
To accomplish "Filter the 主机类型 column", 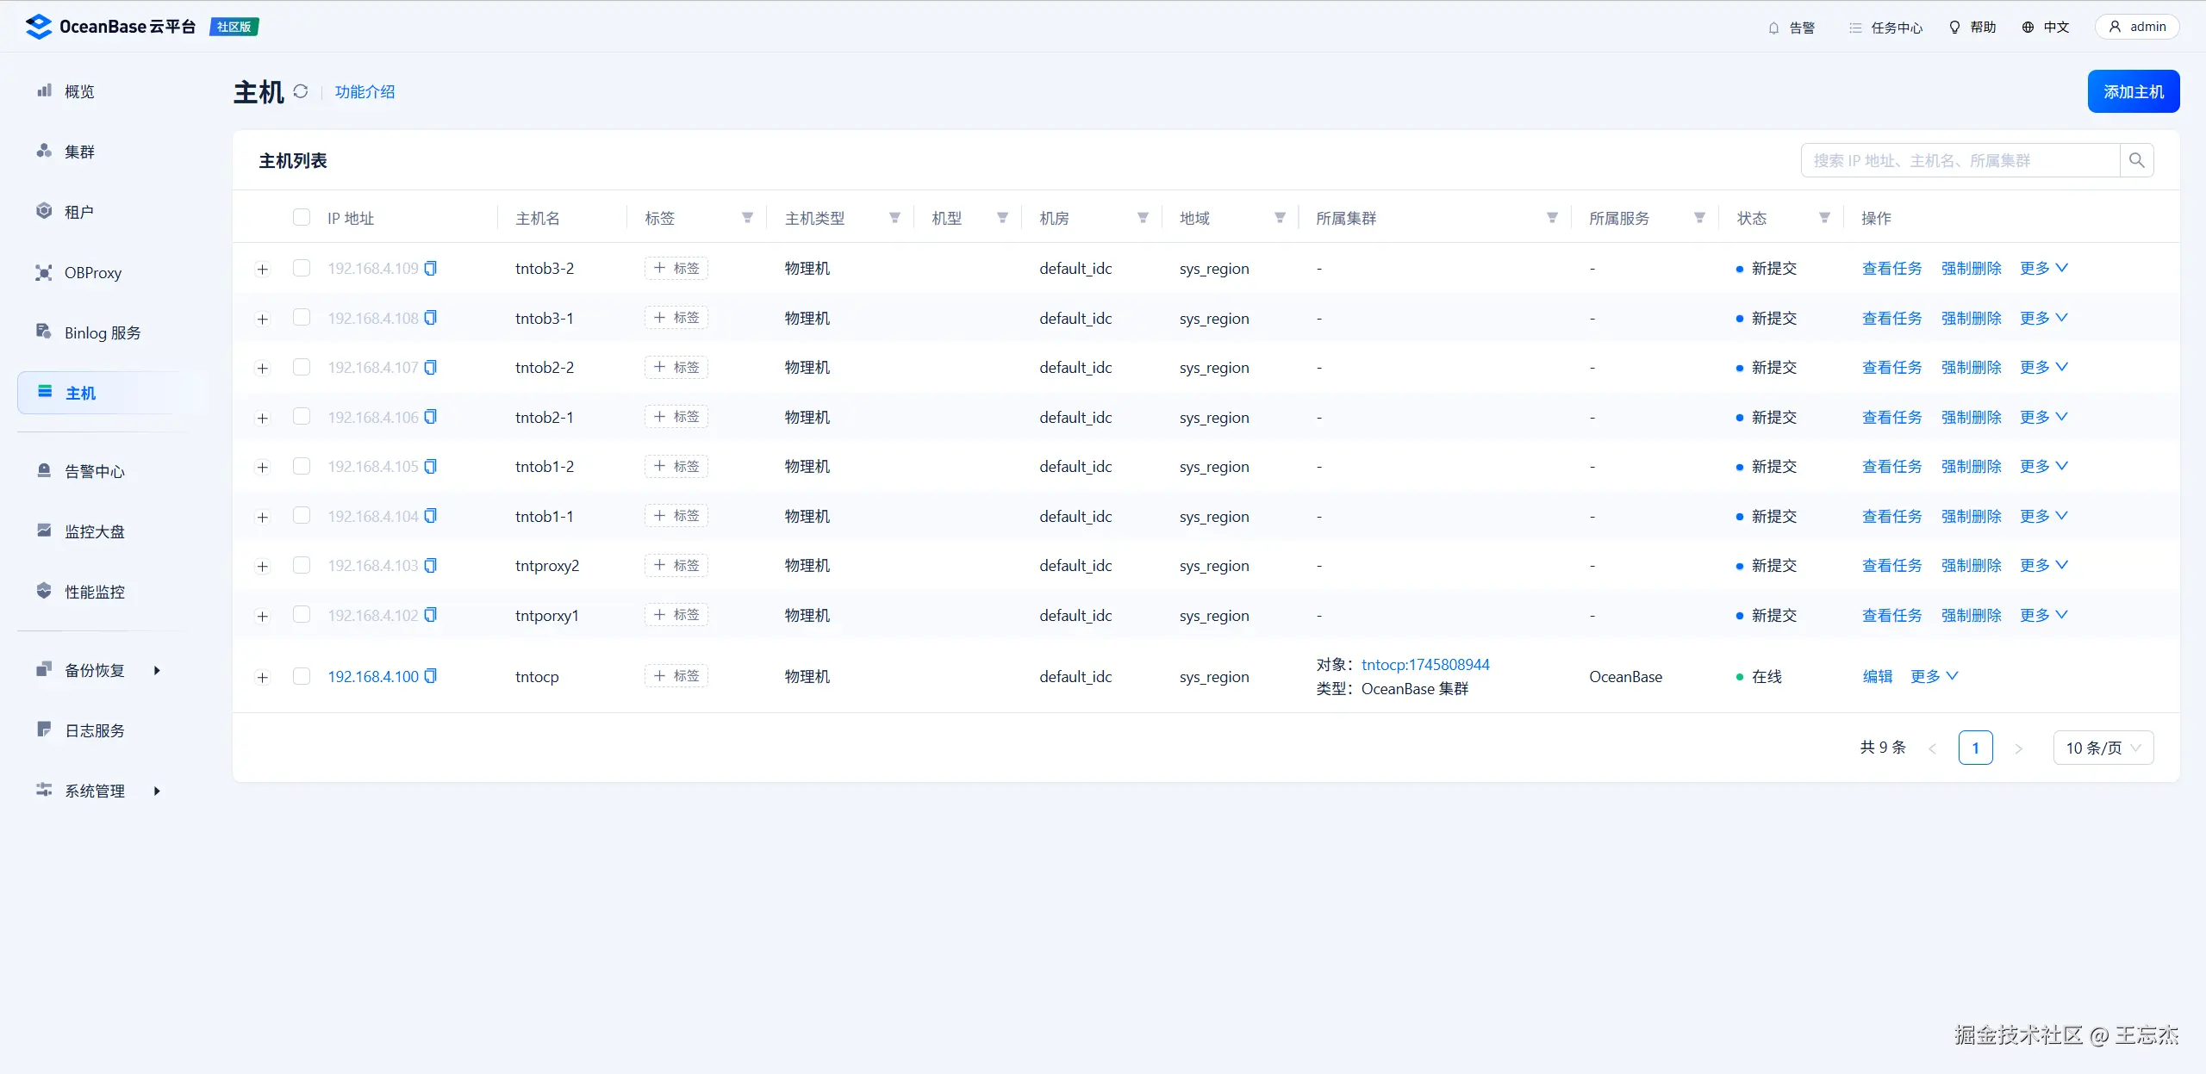I will 894,218.
